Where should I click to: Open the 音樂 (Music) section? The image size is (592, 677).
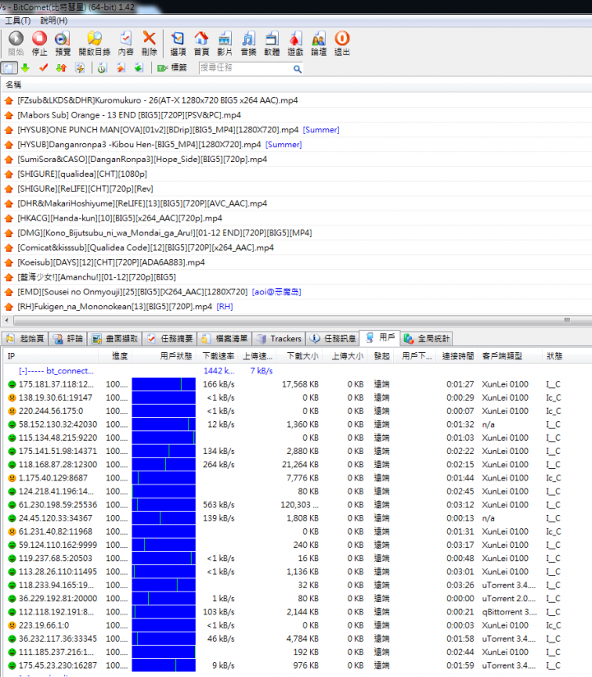coord(248,43)
